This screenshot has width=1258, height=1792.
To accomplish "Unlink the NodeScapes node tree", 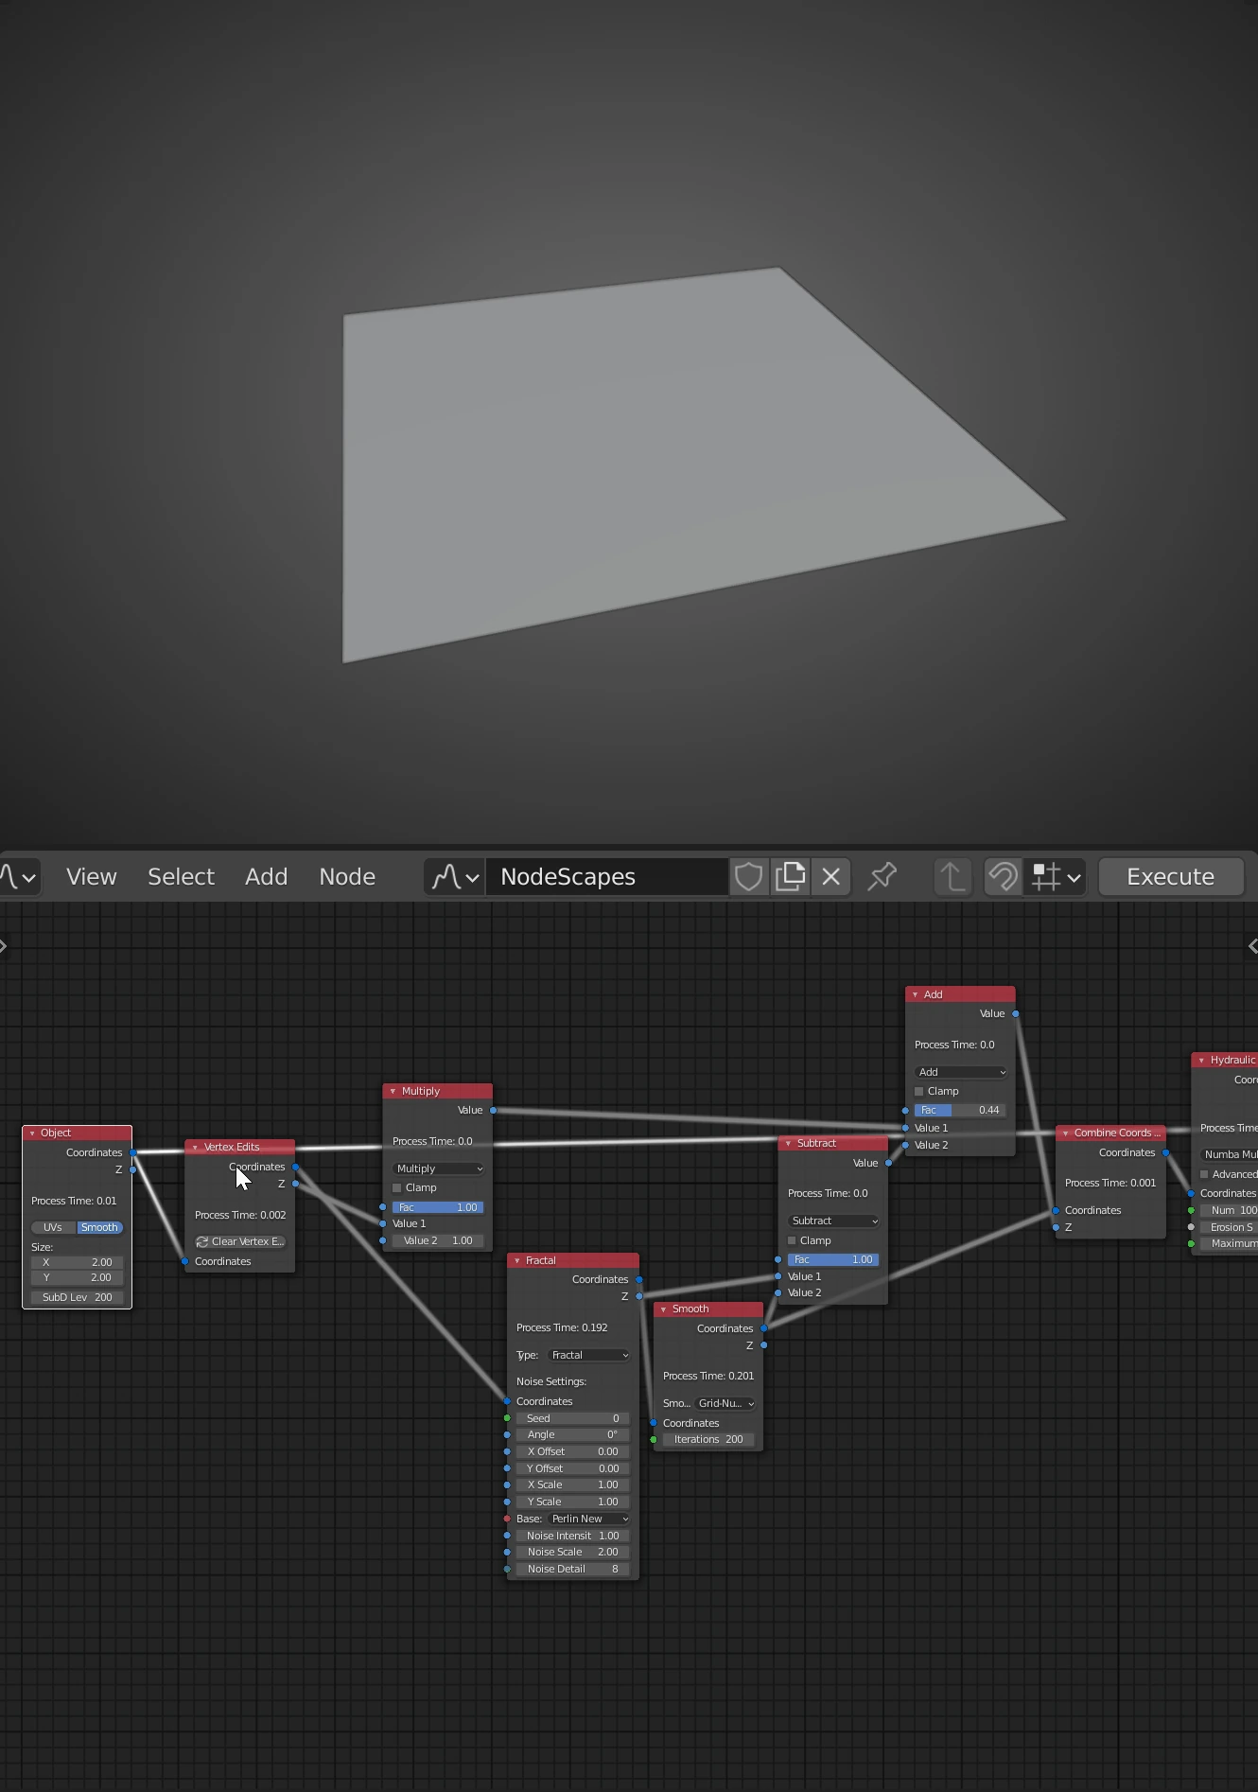I will pos(831,877).
